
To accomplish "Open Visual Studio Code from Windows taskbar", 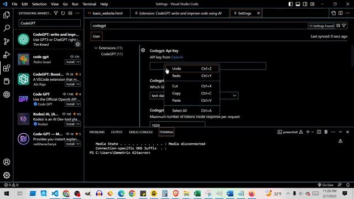I will 55,193.
